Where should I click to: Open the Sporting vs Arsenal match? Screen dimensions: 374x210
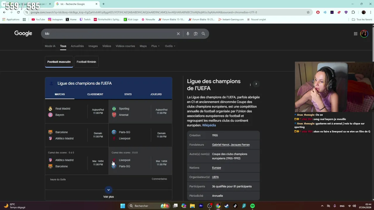140,112
